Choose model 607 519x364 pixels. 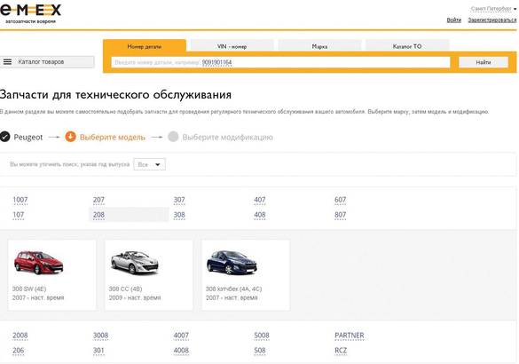pos(341,200)
